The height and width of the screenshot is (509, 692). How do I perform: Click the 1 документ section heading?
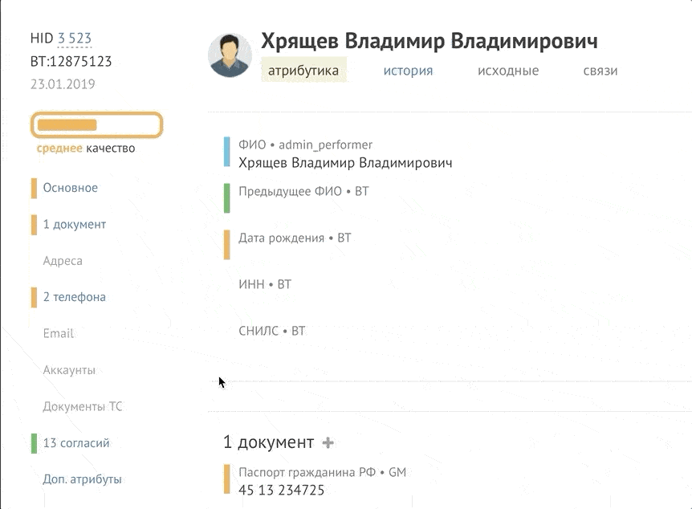coord(268,442)
